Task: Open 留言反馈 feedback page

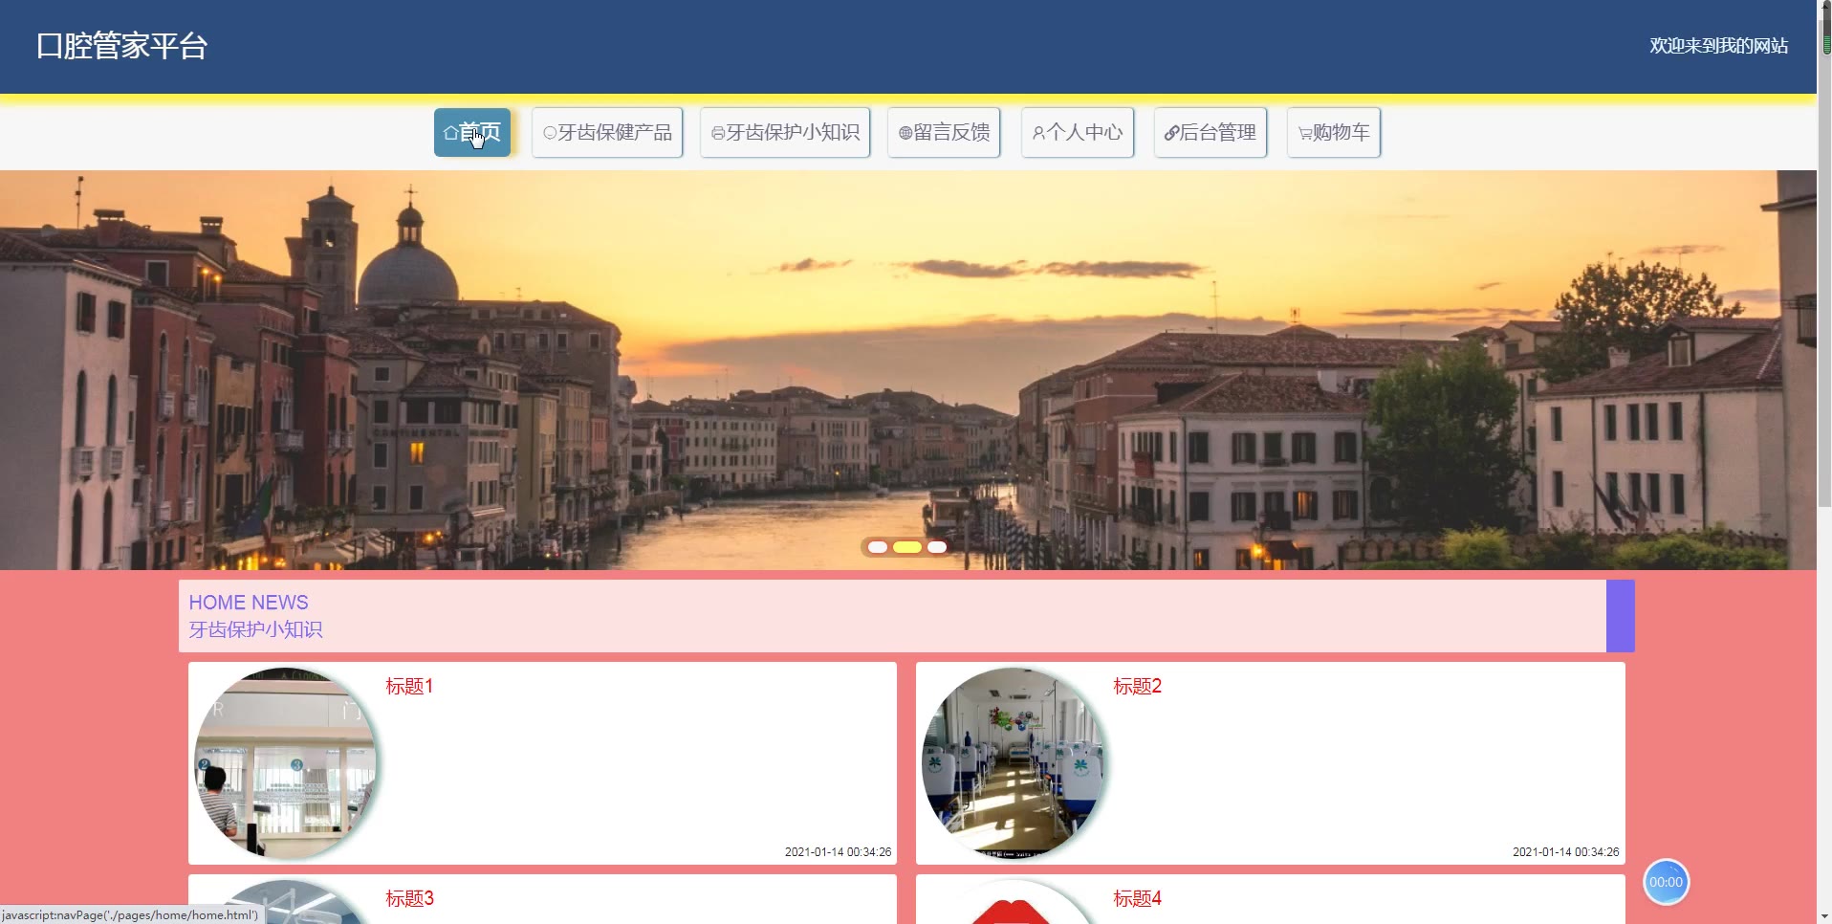Action: (x=944, y=132)
